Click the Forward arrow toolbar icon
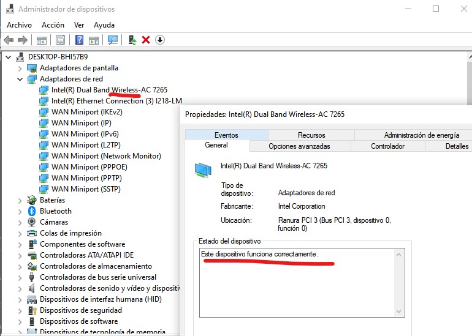 tap(23, 40)
